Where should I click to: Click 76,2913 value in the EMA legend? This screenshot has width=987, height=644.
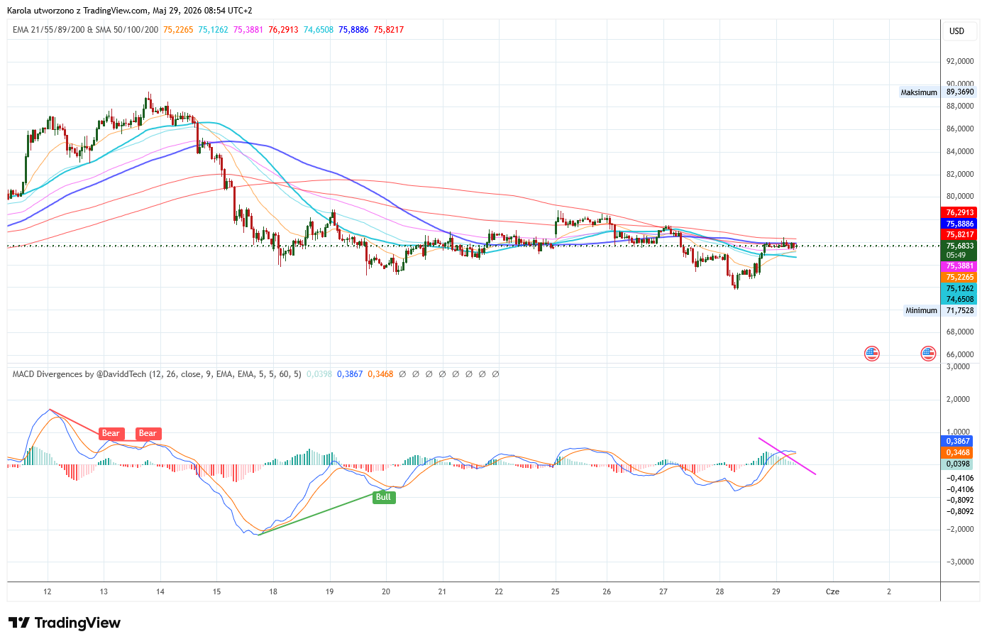pyautogui.click(x=283, y=30)
